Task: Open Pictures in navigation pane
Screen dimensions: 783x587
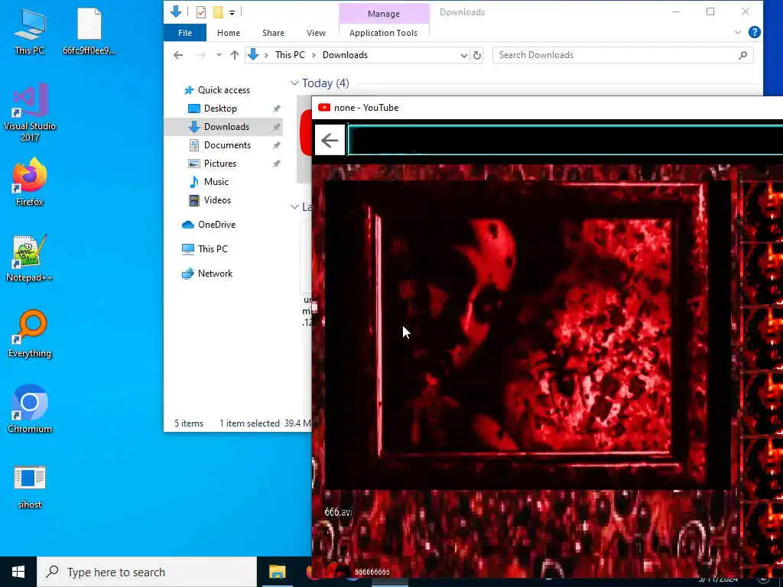Action: [x=219, y=164]
